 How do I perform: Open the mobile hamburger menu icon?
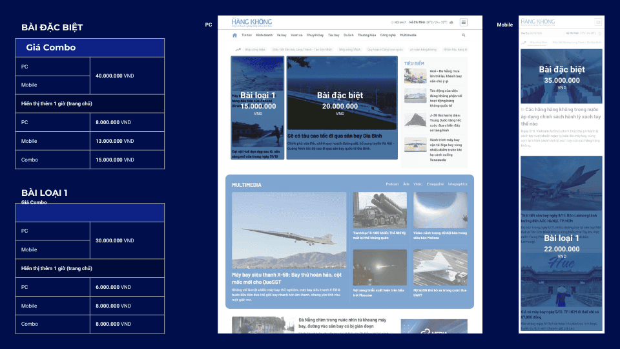[x=598, y=23]
